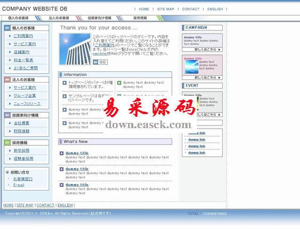Viewport: 300px width, 229px height.
Task: Open second dummy link in right list
Action: coord(197,139)
